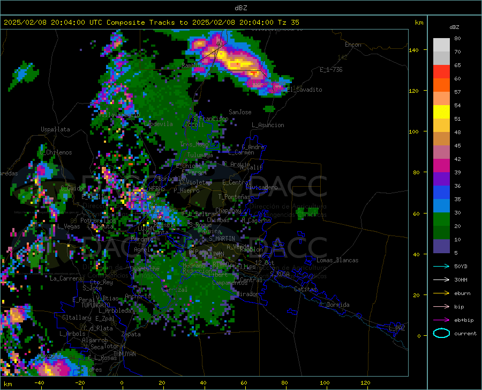Select the magenta 39 dBZ swatch

pyautogui.click(x=441, y=166)
